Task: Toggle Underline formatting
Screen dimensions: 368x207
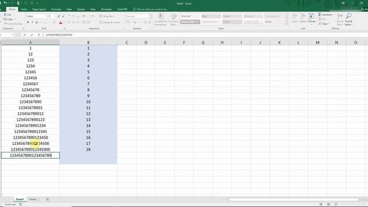Action: (37, 22)
